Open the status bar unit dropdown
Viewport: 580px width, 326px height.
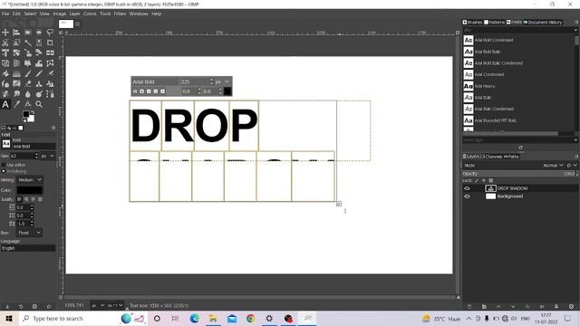tap(98, 306)
